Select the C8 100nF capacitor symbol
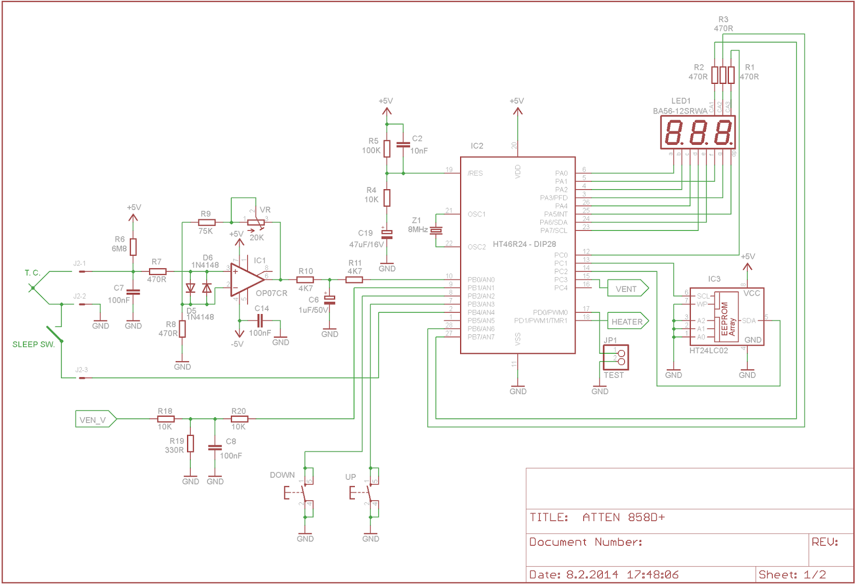This screenshot has height=585, width=855. 215,448
